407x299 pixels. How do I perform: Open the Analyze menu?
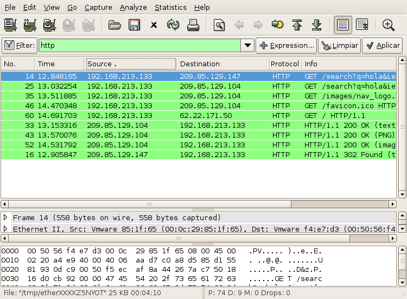coord(133,8)
